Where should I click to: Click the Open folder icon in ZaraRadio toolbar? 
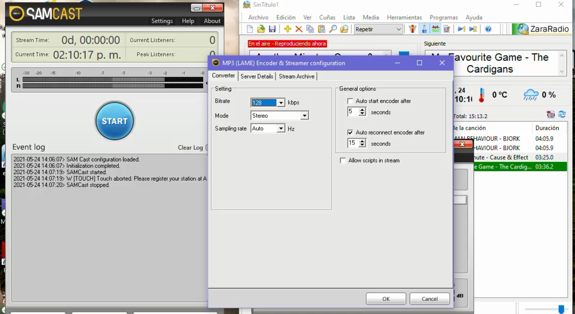pos(261,29)
